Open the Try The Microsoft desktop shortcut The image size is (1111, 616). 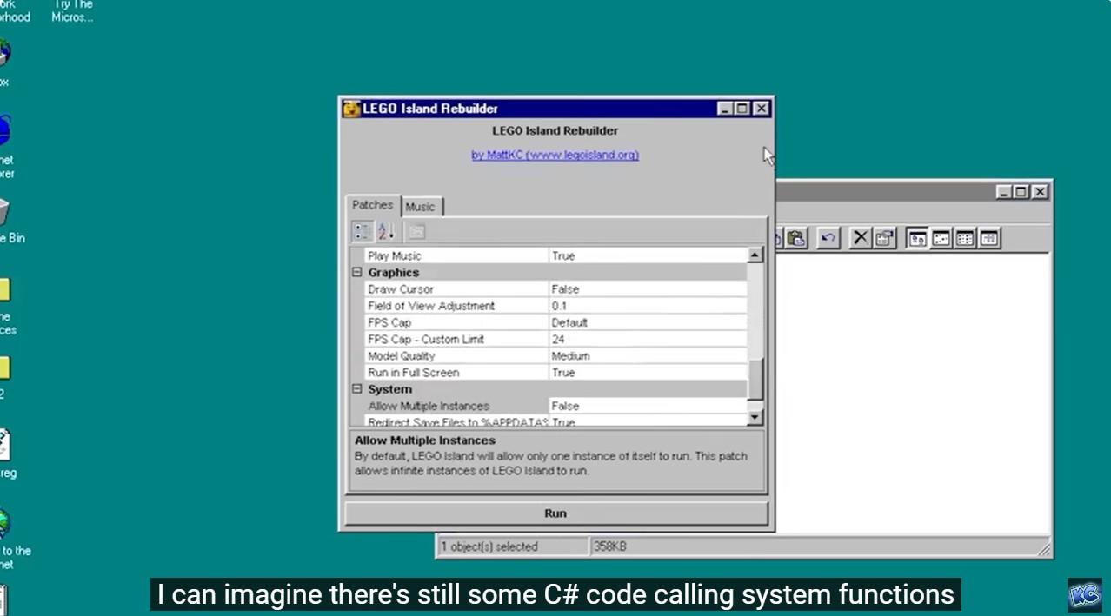click(x=72, y=10)
